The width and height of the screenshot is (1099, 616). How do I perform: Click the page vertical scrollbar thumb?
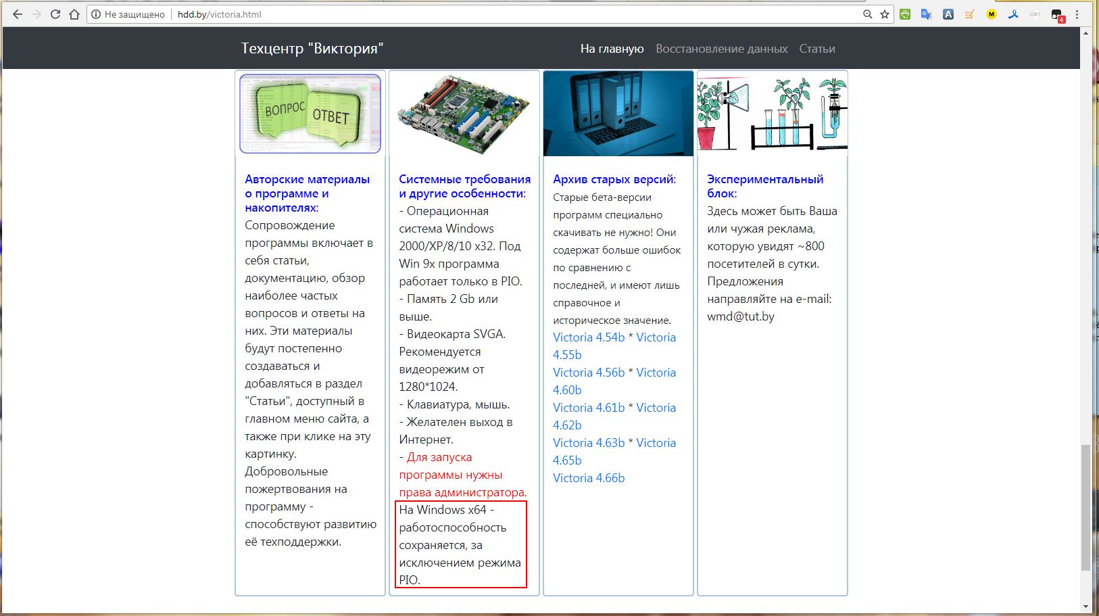tap(1085, 507)
